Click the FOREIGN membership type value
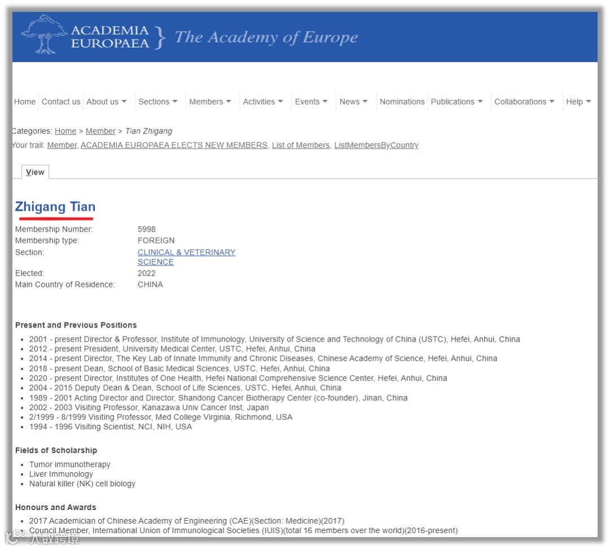The width and height of the screenshot is (610, 549). point(156,241)
